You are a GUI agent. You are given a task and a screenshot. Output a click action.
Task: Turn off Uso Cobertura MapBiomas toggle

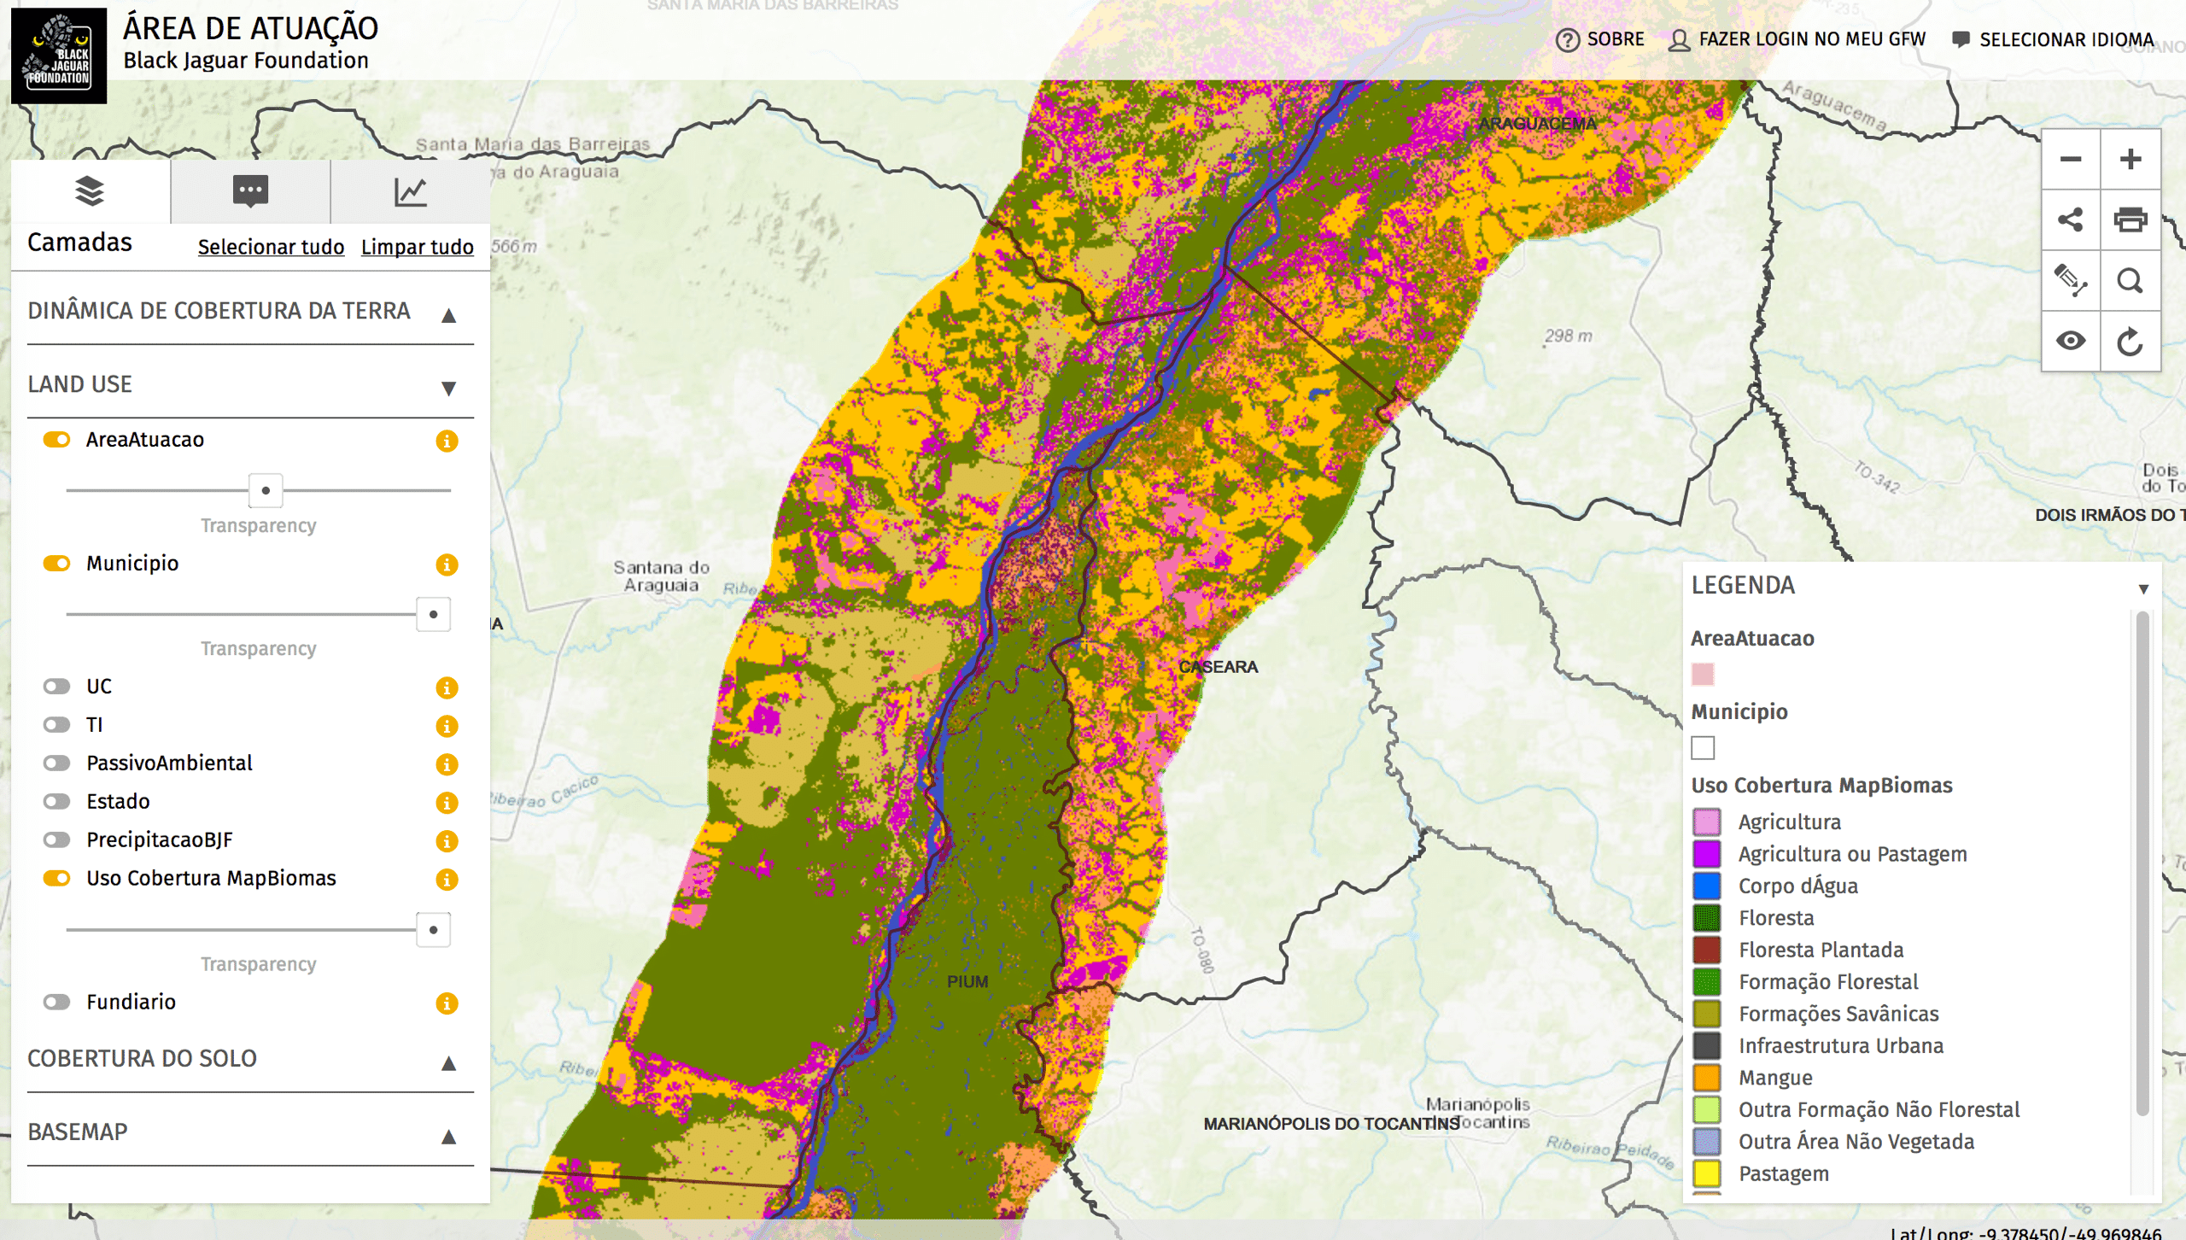coord(56,879)
